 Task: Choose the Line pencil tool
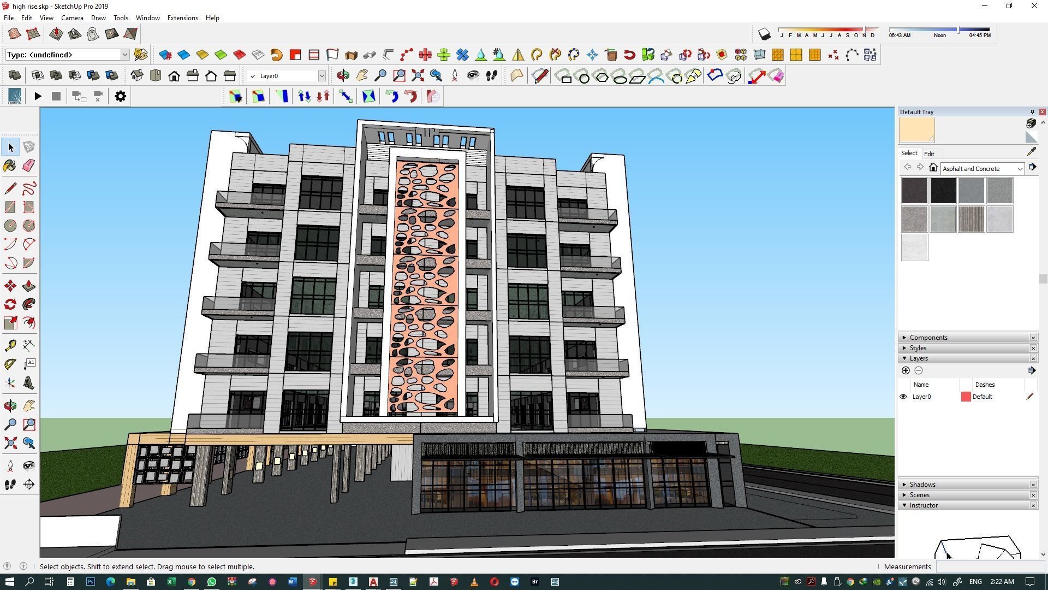pyautogui.click(x=10, y=188)
